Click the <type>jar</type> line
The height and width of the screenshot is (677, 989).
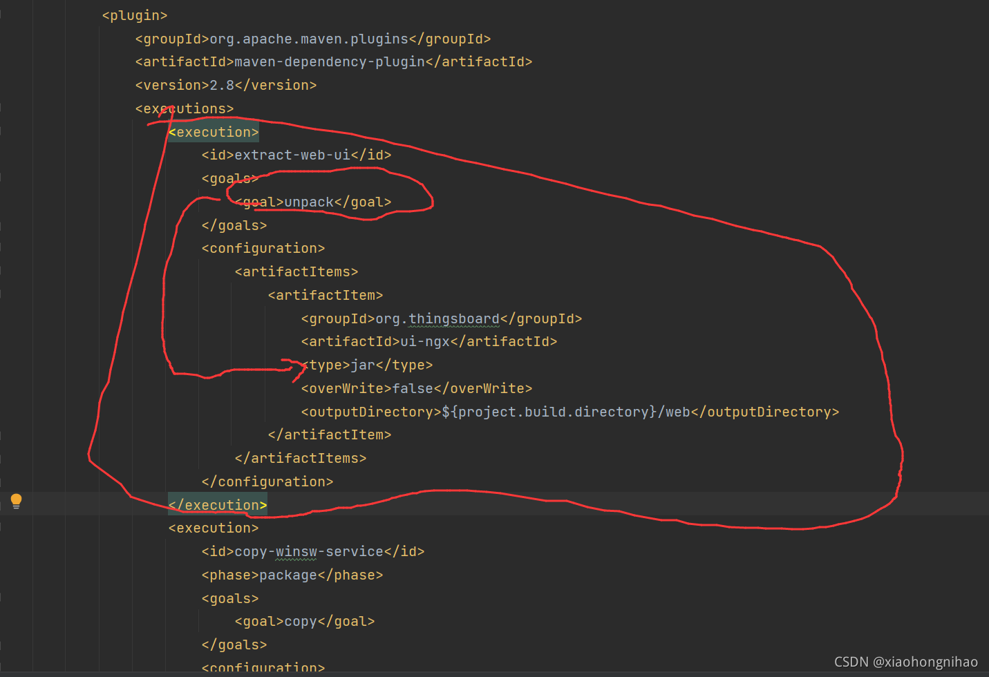click(367, 365)
